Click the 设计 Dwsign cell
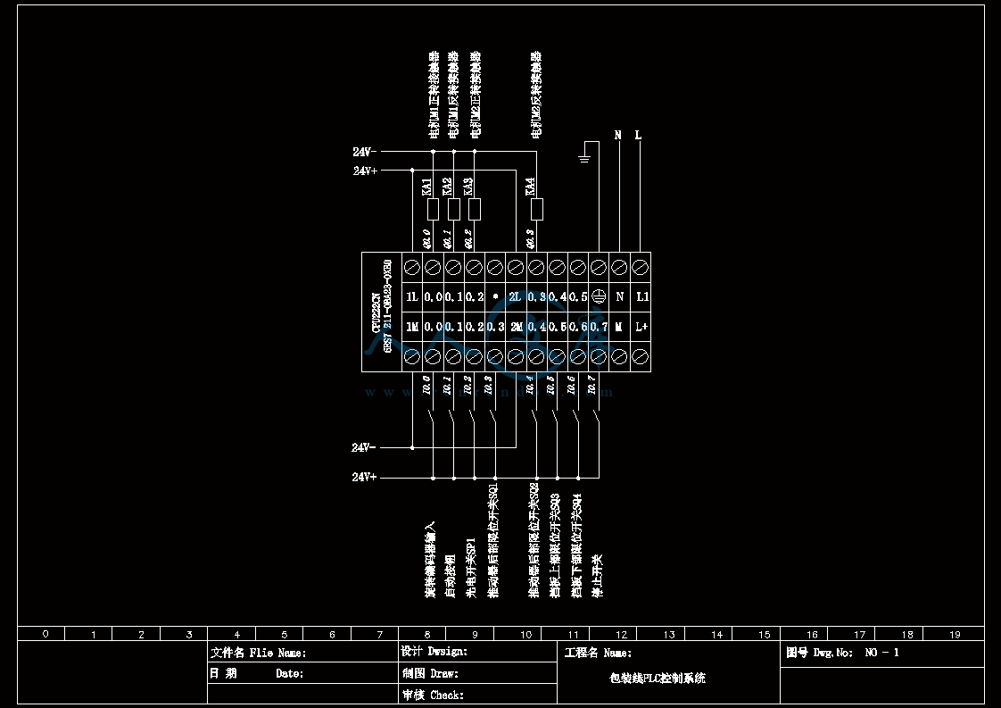 (x=477, y=652)
